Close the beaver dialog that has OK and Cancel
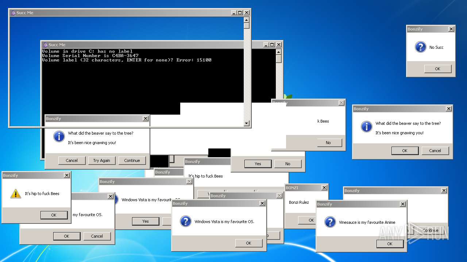The width and height of the screenshot is (467, 262). coord(449,109)
